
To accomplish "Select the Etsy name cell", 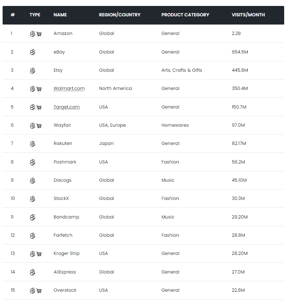I will 58,70.
